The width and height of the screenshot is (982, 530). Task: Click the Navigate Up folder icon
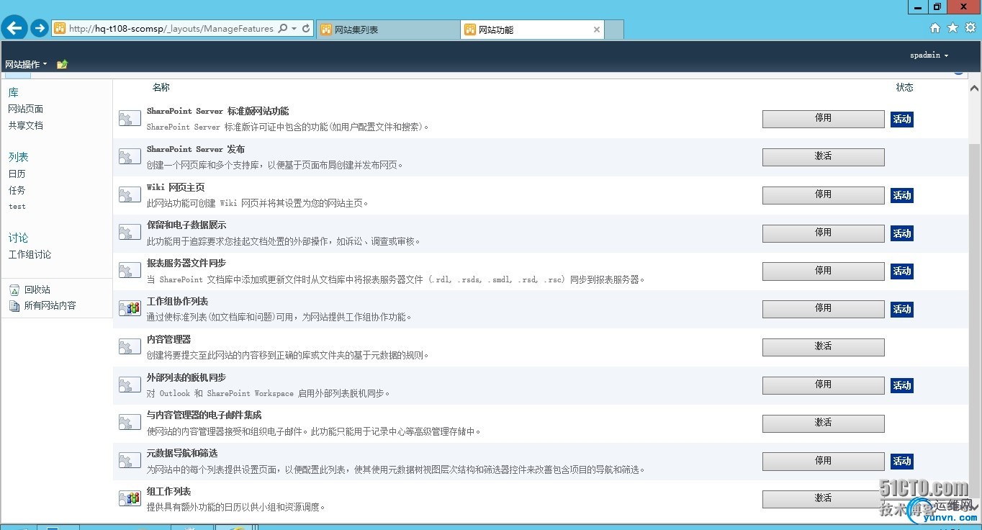pyautogui.click(x=62, y=64)
